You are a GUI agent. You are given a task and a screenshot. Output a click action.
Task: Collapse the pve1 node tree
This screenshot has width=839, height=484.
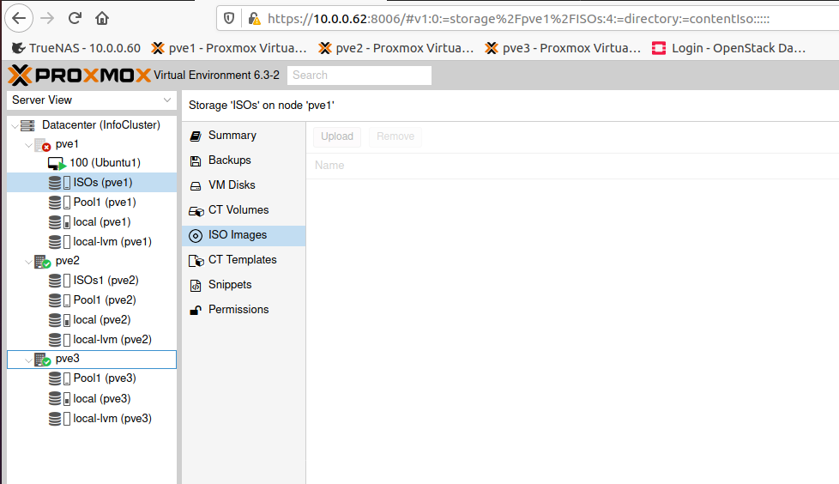28,145
